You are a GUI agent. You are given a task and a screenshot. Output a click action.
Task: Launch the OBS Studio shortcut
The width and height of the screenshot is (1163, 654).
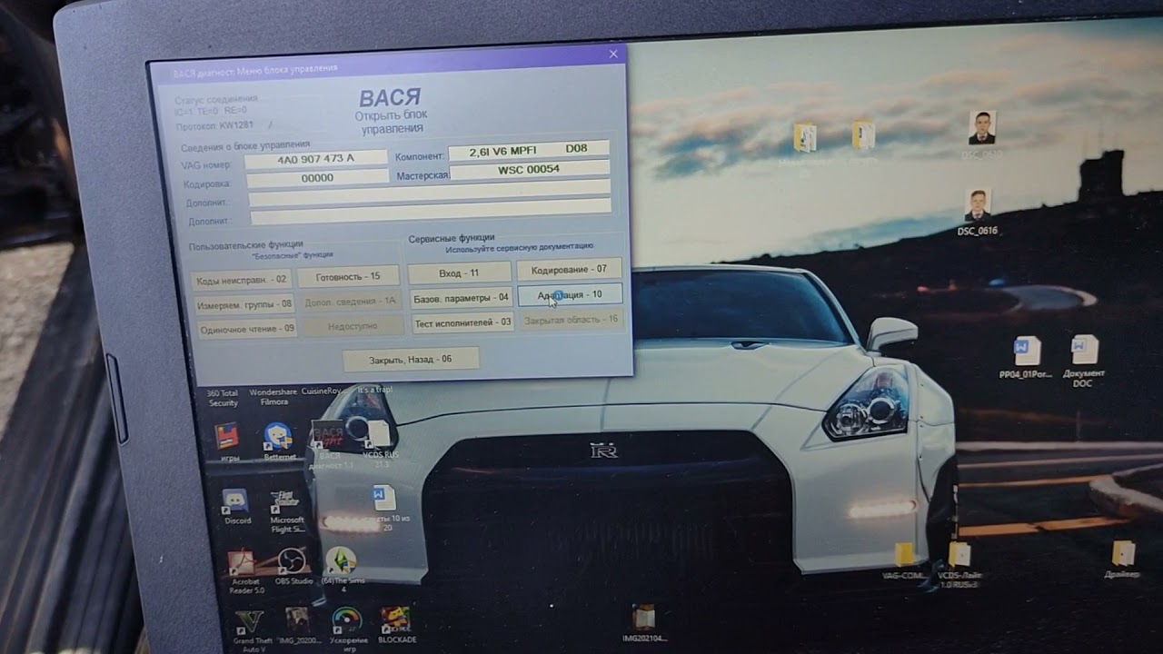click(293, 565)
